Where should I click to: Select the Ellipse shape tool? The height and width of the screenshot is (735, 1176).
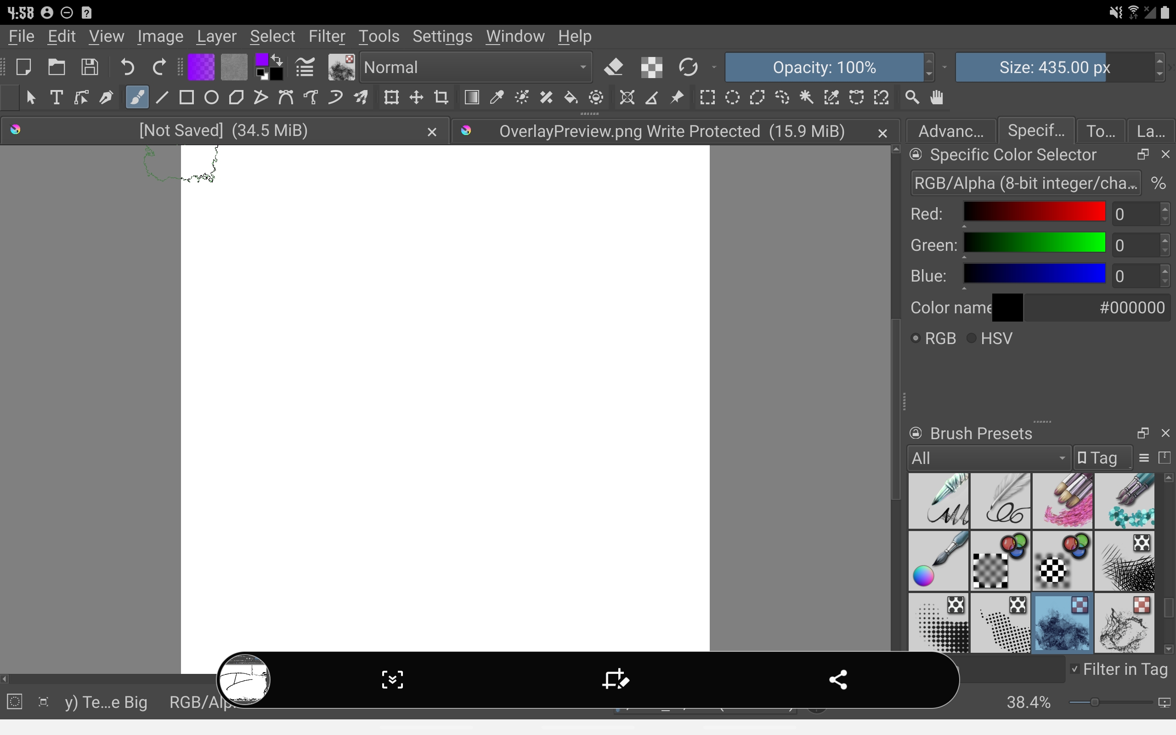pos(211,98)
